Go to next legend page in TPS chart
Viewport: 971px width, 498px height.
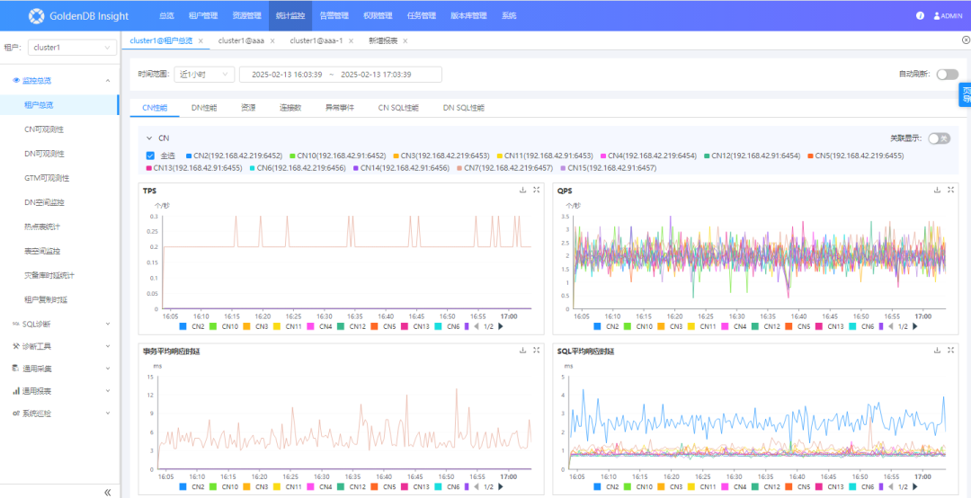coord(501,326)
